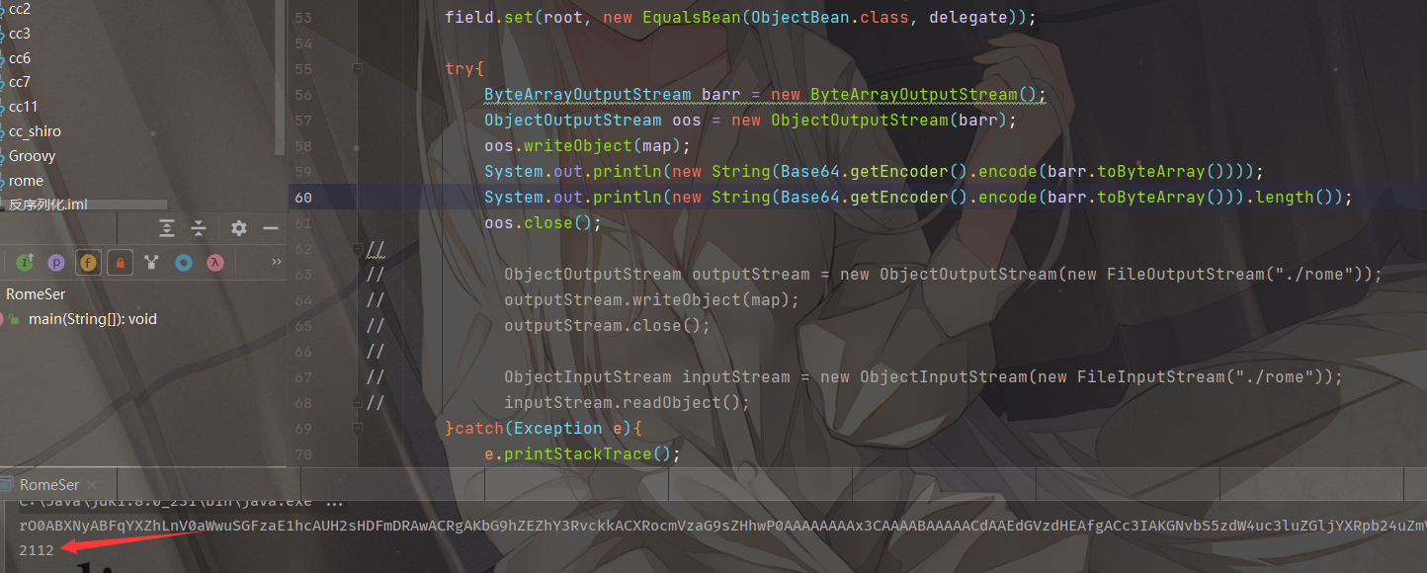Click the Show Anonymous Classes blue circle icon
Viewport: 1427px width, 573px height.
click(183, 262)
